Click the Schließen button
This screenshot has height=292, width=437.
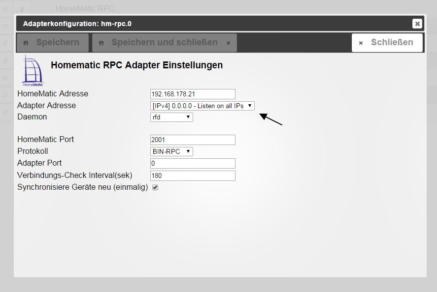[x=387, y=43]
